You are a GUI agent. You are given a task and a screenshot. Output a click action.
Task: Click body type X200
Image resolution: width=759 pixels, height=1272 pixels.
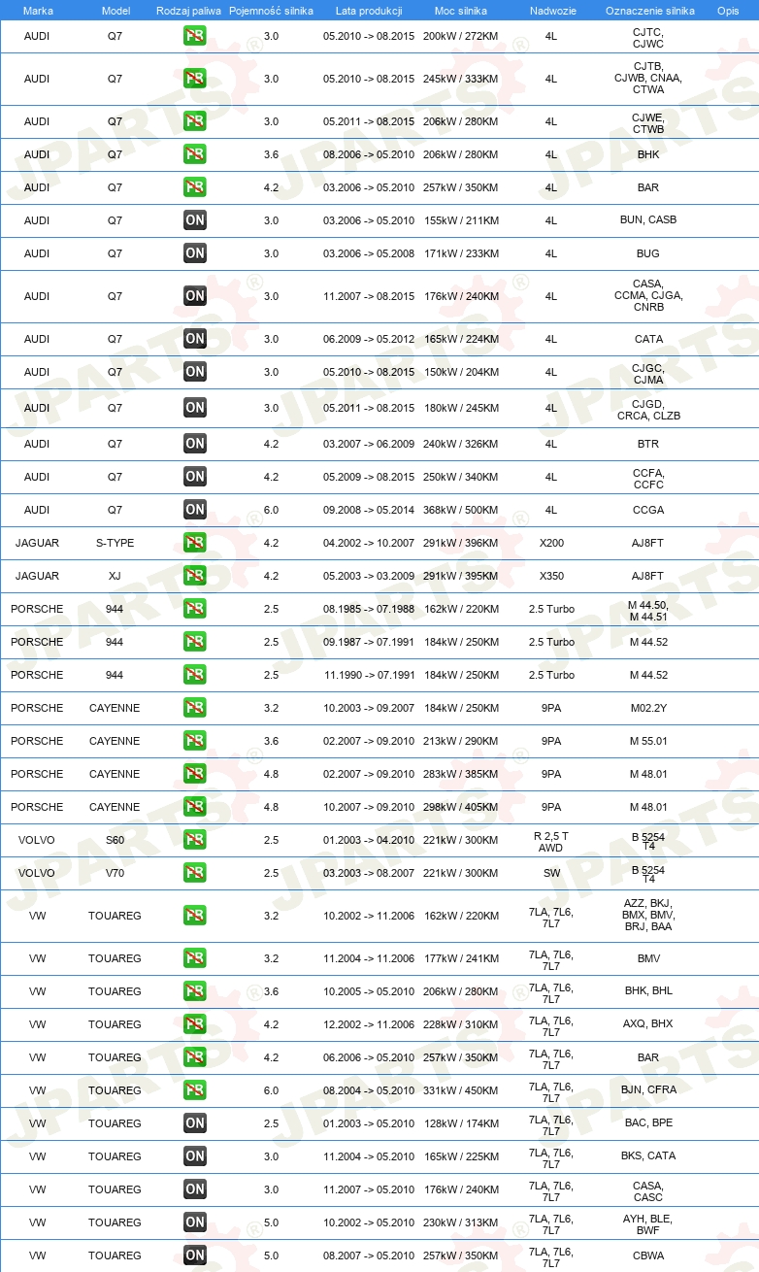[551, 543]
